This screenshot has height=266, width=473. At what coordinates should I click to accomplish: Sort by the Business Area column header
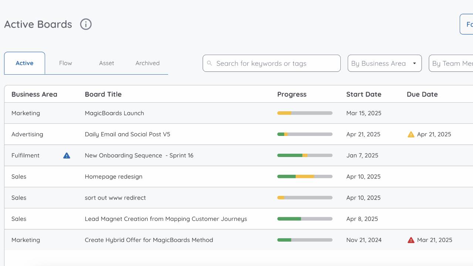(x=34, y=94)
